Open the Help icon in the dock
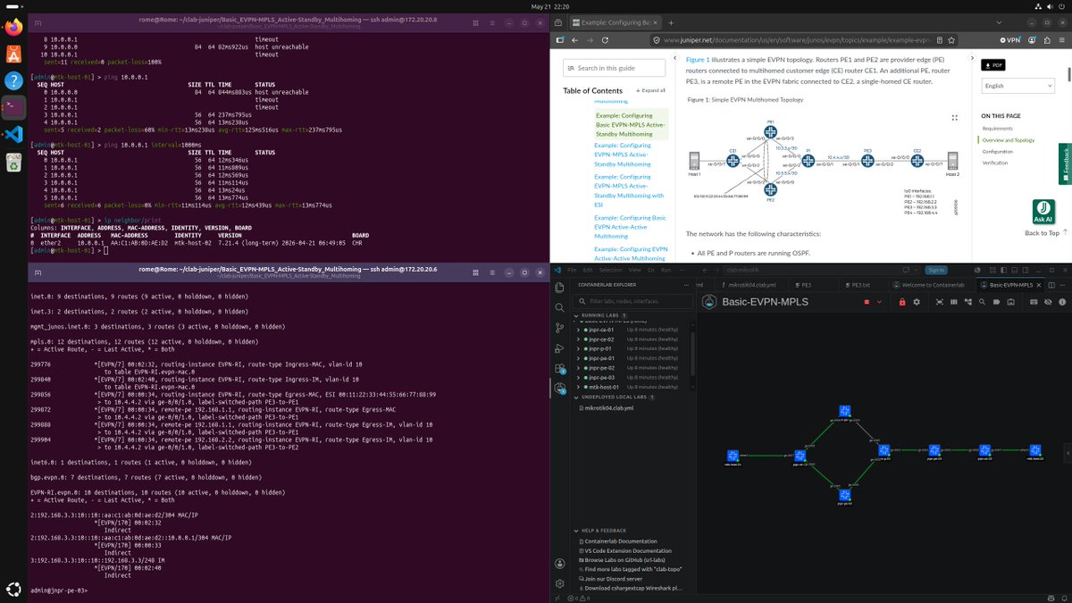1072x603 pixels. (x=13, y=81)
